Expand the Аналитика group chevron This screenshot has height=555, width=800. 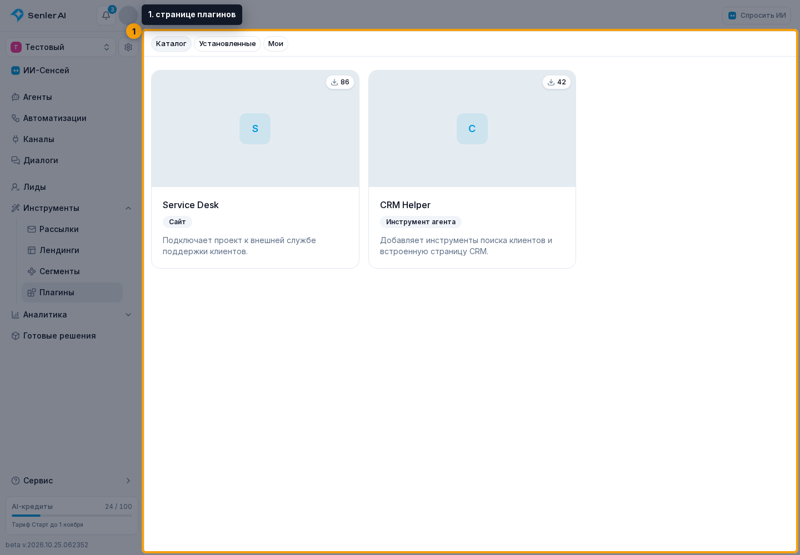tap(128, 315)
